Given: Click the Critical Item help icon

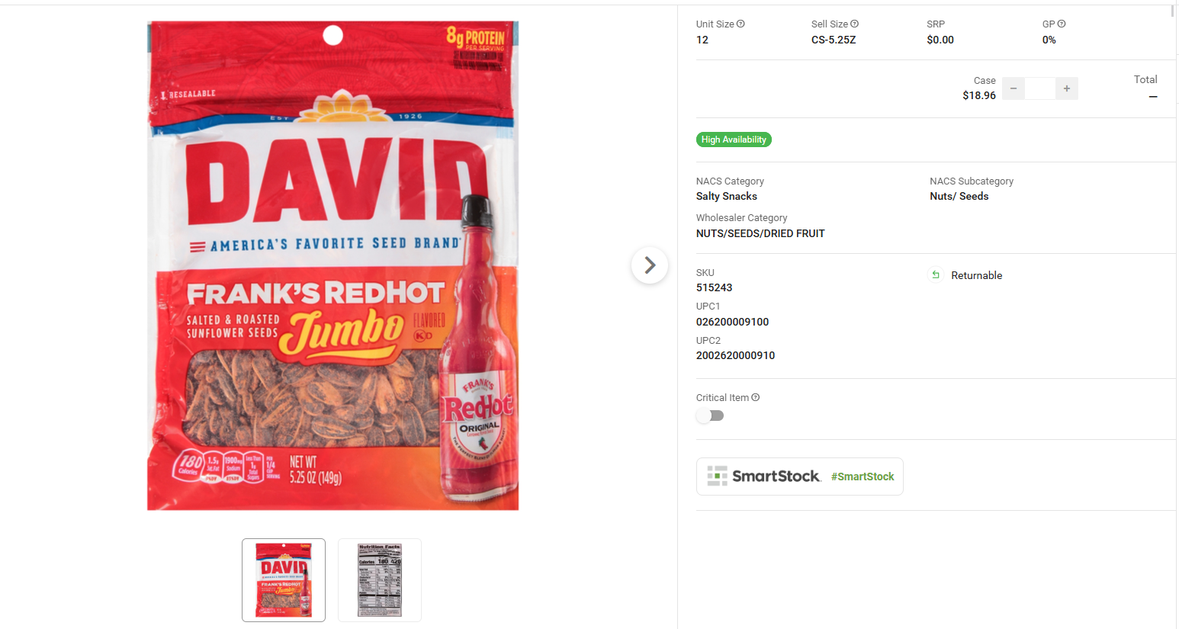Looking at the screenshot, I should point(756,398).
